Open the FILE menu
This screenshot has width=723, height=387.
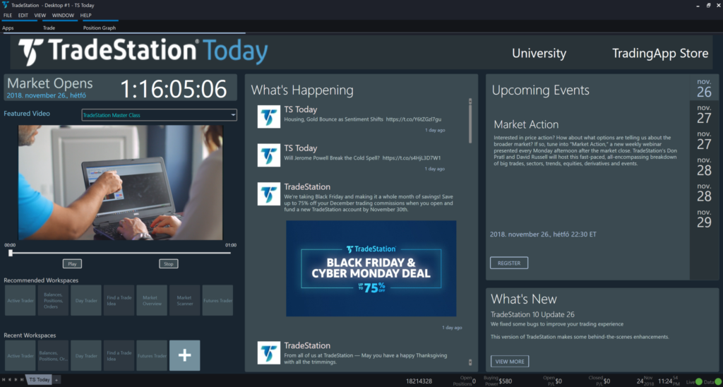coord(8,15)
